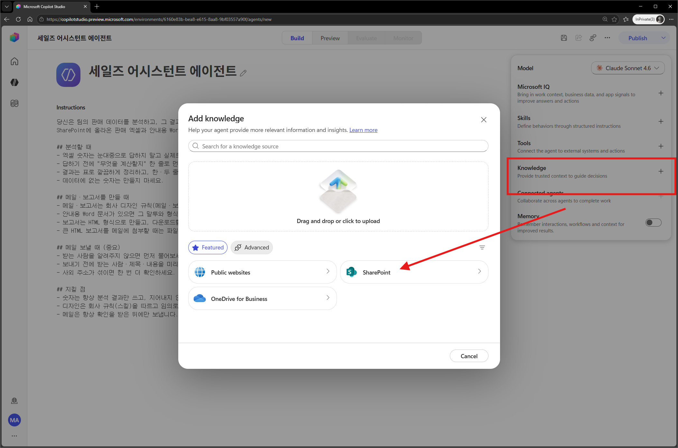678x448 pixels.
Task: Open browser settings and more menu
Action: pyautogui.click(x=671, y=19)
